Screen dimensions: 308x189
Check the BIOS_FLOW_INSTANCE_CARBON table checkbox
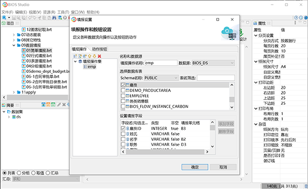pos(123,106)
